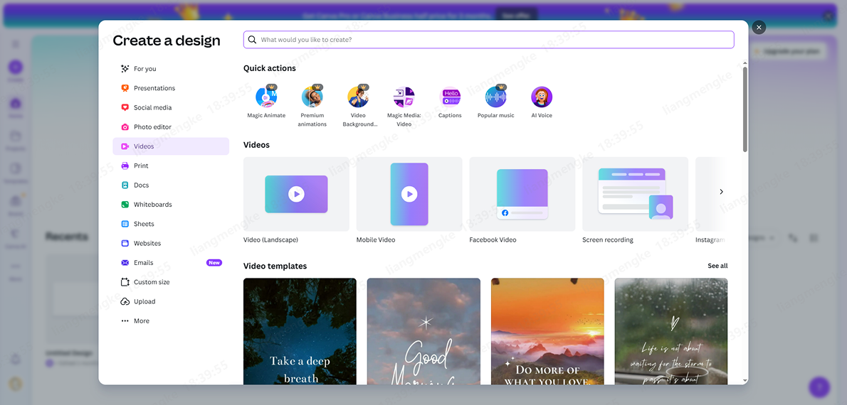This screenshot has width=847, height=405.
Task: Click the Video (Landscape) label text
Action: pyautogui.click(x=270, y=239)
